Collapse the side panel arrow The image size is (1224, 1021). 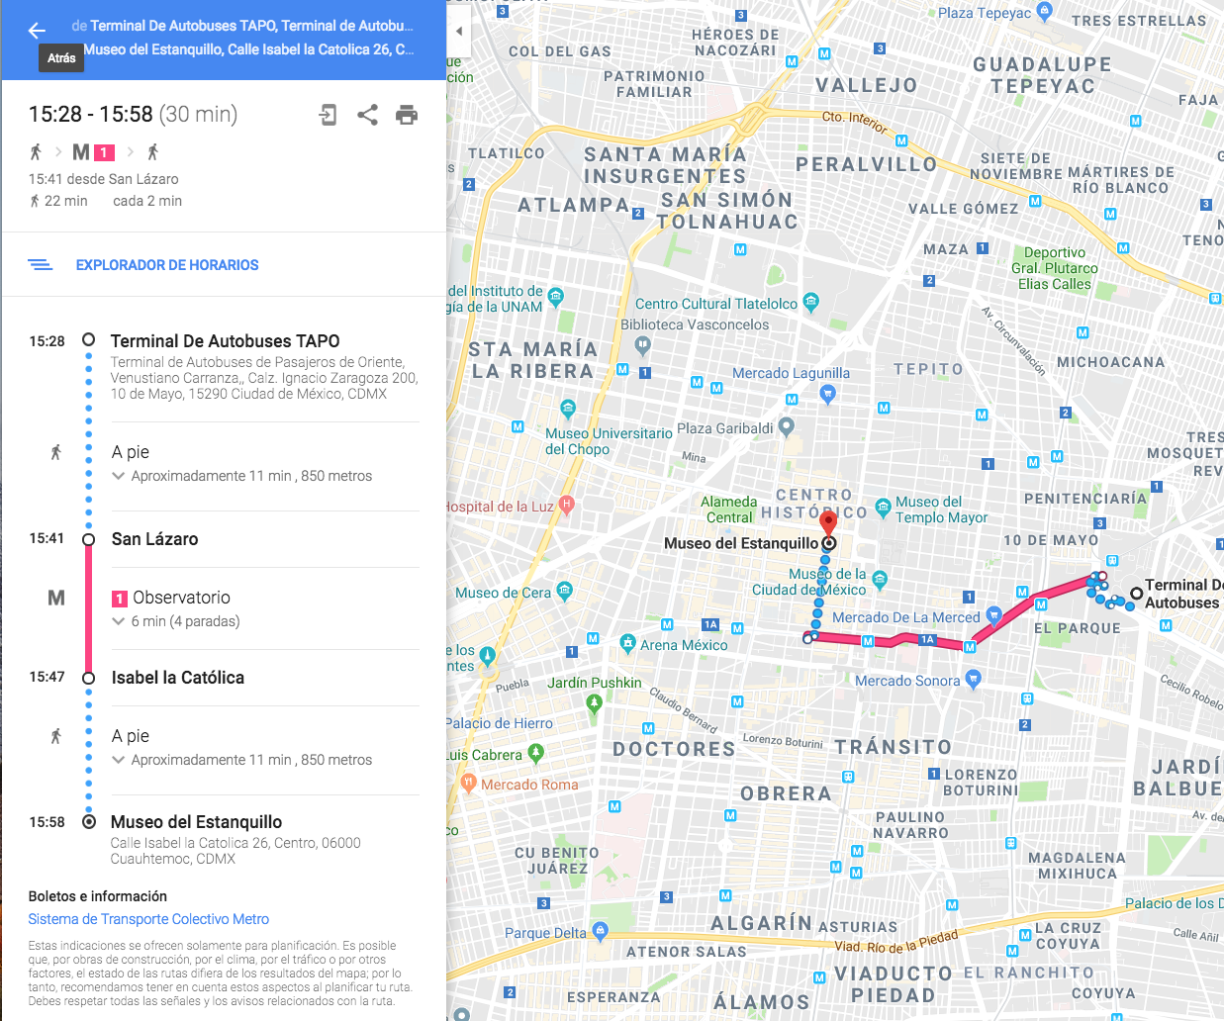[459, 31]
